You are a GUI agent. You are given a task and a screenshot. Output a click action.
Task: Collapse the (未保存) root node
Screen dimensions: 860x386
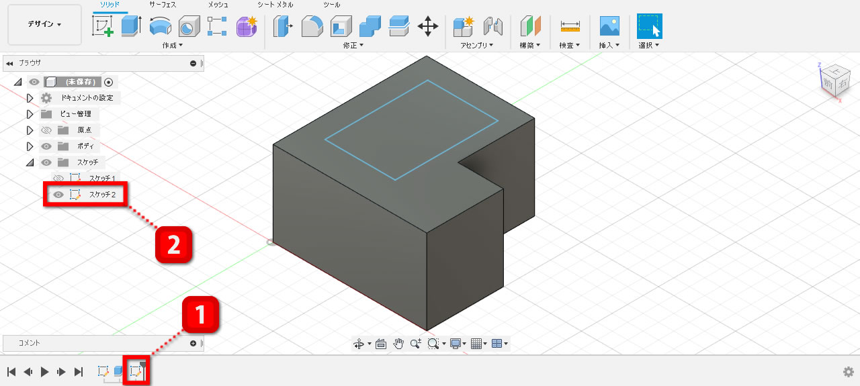(x=18, y=82)
